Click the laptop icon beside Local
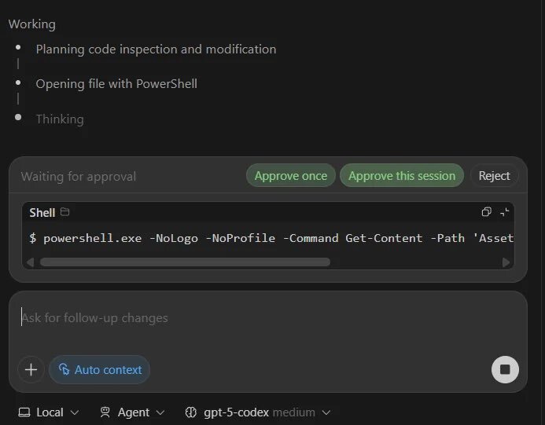 click(x=24, y=412)
